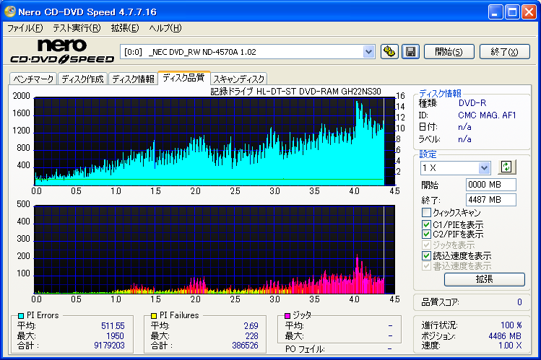Image resolution: width=541 pixels, height=360 pixels.
Task: Click the 終了(X) exit button
Action: pos(504,52)
